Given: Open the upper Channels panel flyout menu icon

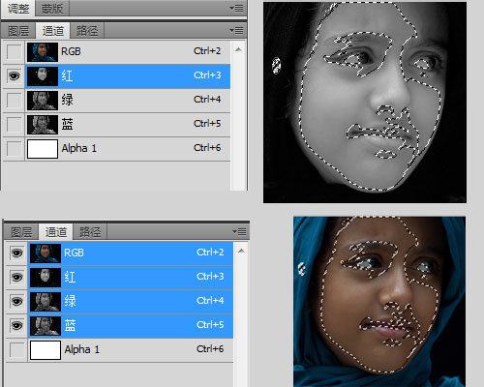Looking at the screenshot, I should (x=236, y=31).
